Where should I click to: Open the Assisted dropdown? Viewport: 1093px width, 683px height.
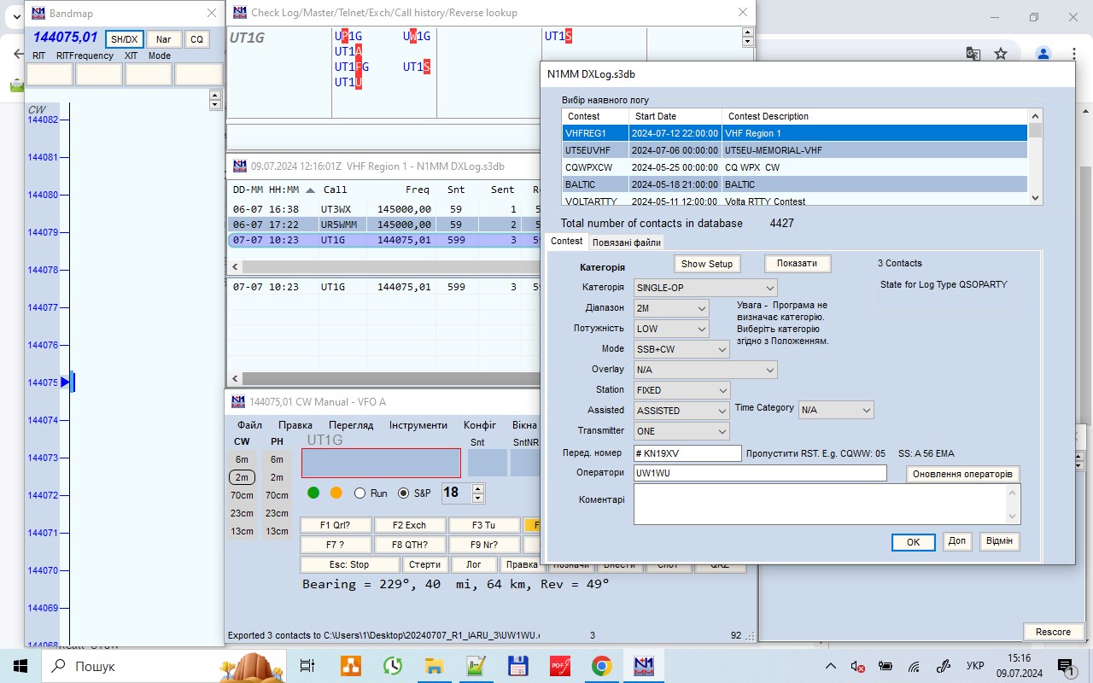681,411
